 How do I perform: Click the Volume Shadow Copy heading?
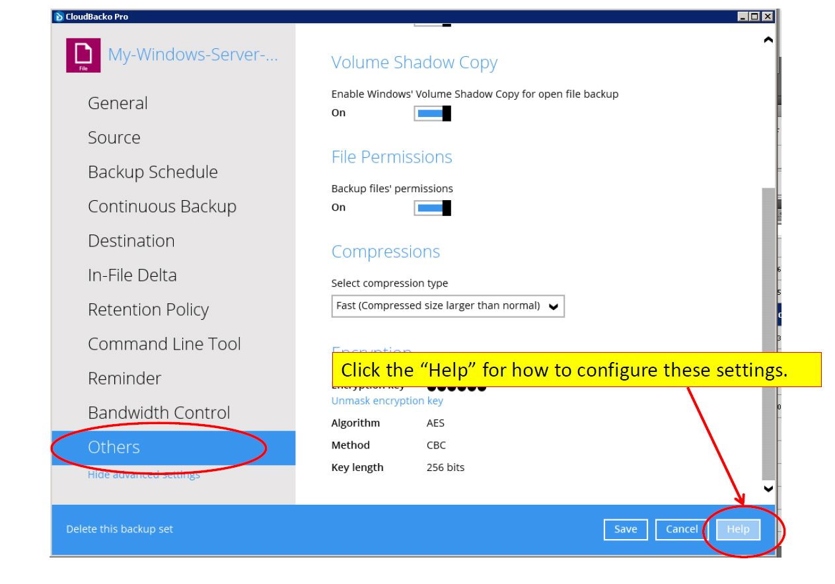414,63
